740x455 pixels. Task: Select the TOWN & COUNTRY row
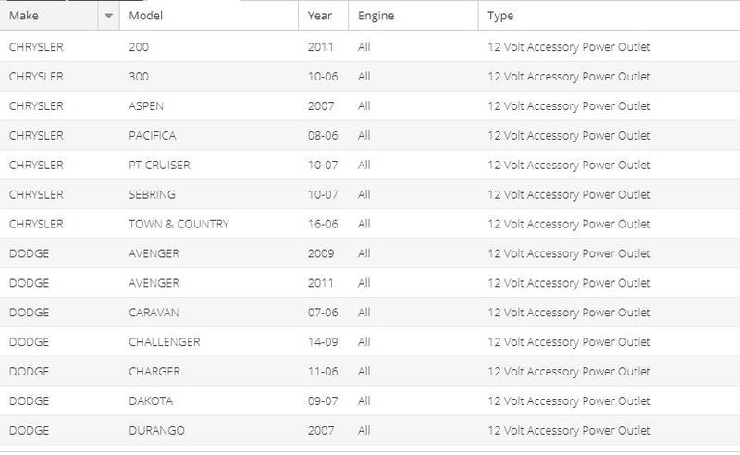[370, 224]
